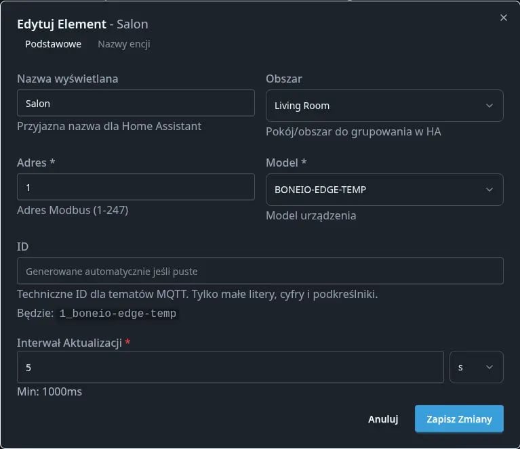Click the Anuluj button

pos(382,419)
